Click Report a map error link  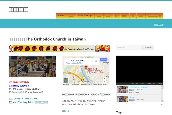click(99, 85)
